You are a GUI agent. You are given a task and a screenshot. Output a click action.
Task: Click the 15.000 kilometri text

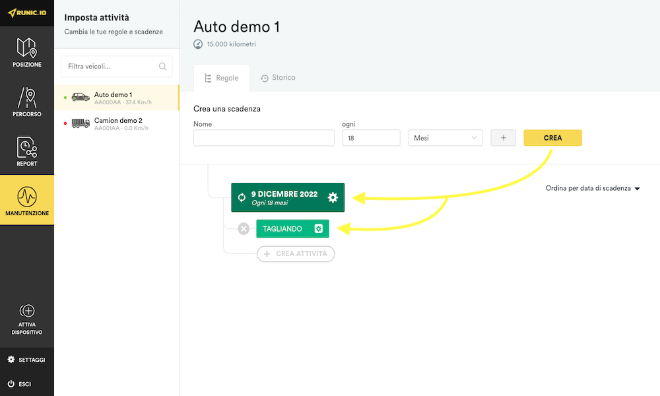click(x=232, y=44)
